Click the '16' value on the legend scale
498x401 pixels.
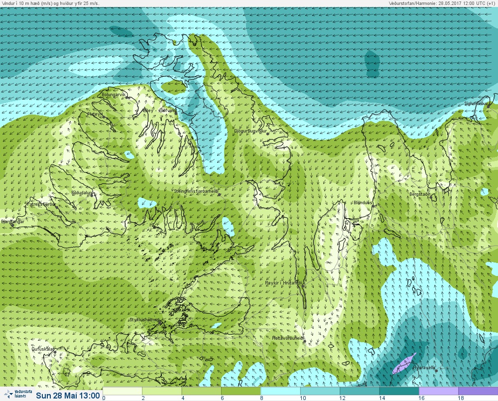421,398
